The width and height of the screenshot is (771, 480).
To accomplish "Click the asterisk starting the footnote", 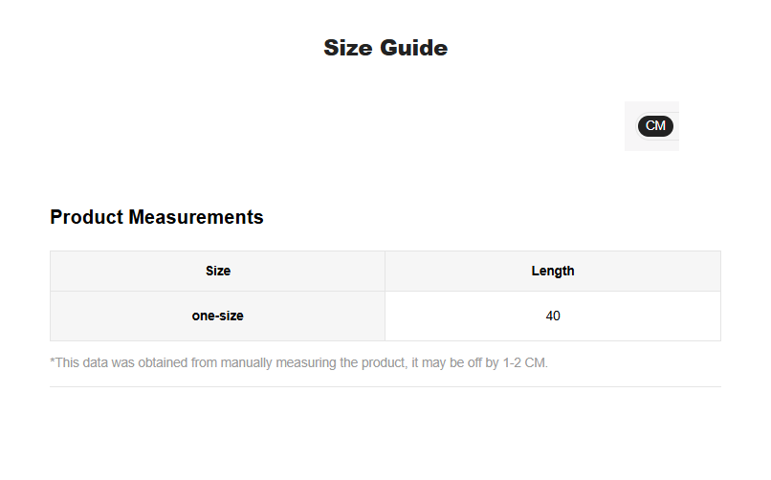I will click(53, 363).
